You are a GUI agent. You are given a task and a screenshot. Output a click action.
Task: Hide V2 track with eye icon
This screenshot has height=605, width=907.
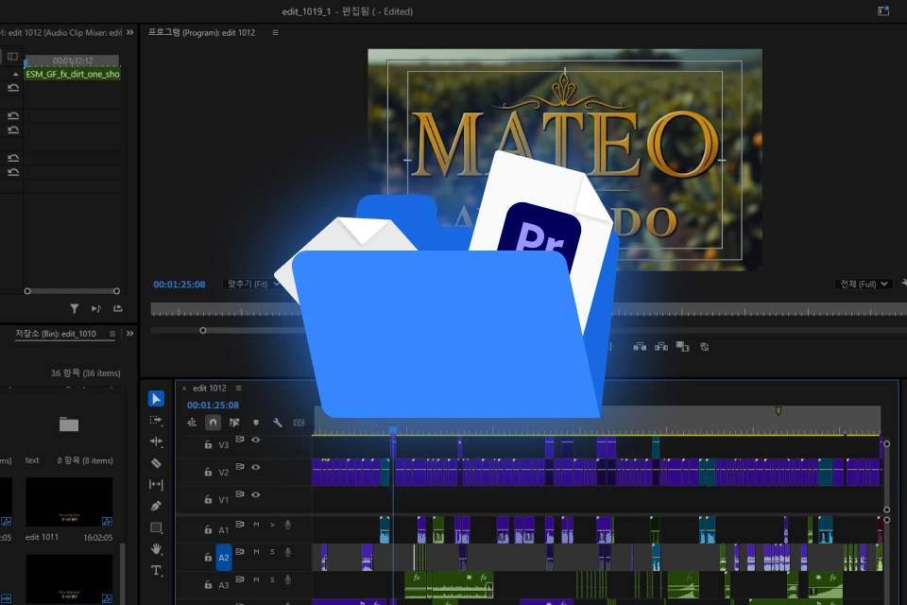[x=256, y=467]
